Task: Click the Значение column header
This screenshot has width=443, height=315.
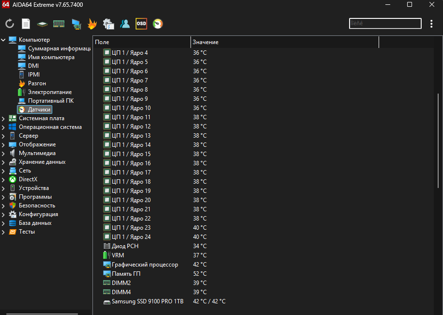Action: (x=285, y=42)
